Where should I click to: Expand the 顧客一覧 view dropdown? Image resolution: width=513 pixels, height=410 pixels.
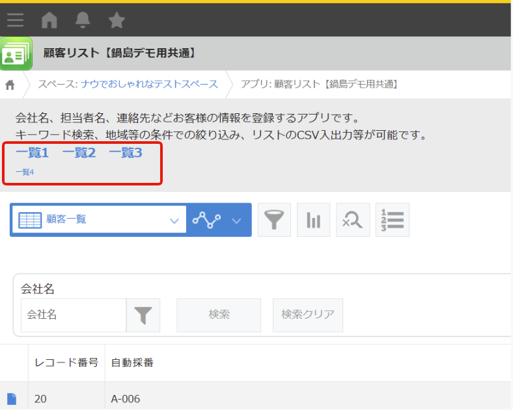(174, 221)
